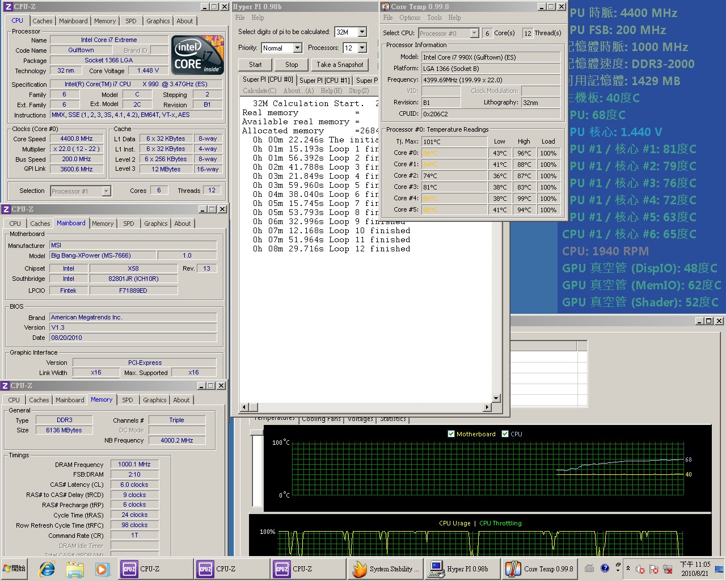Click the Loop 12 finished line in Hyper PI
Image resolution: width=726 pixels, height=581 pixels.
[x=331, y=249]
